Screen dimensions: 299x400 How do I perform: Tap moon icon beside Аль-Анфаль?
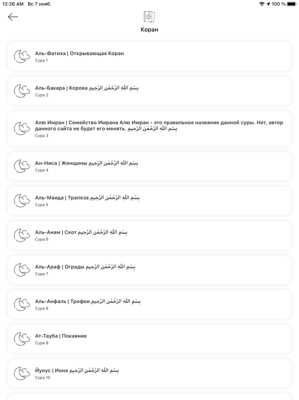[22, 304]
